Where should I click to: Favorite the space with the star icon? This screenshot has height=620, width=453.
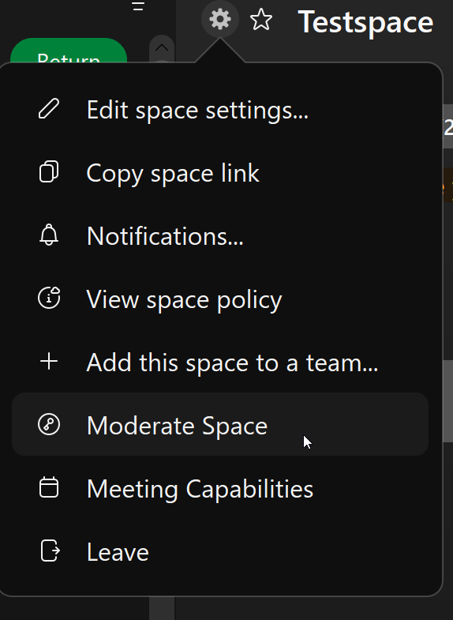click(261, 20)
